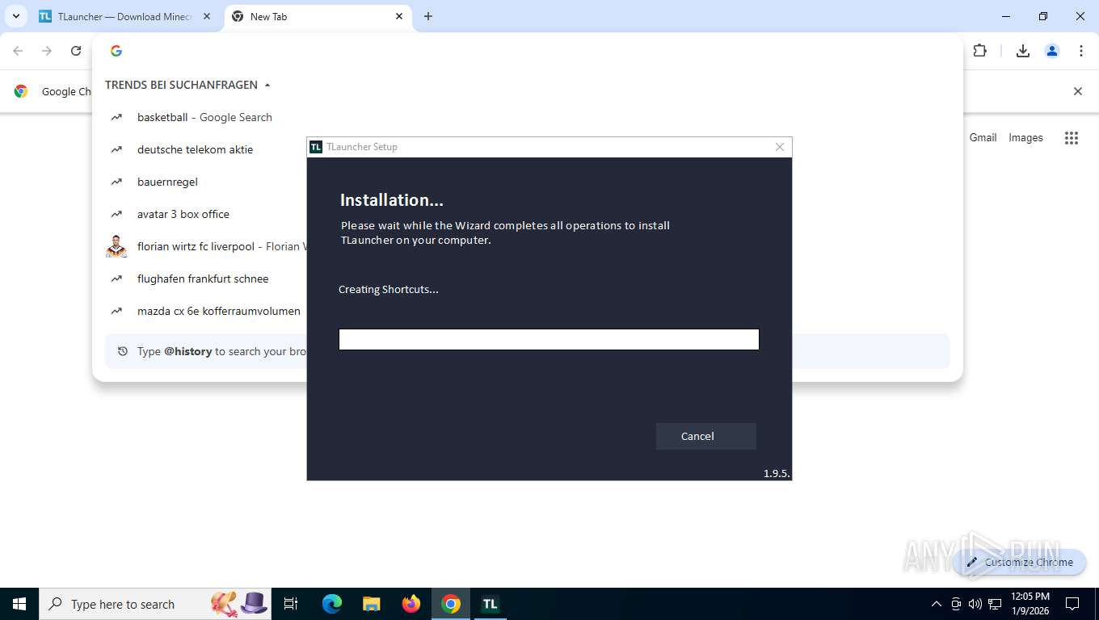The width and height of the screenshot is (1099, 620).
Task: Click the Florian Wirtz thumbnail
Action: click(116, 246)
